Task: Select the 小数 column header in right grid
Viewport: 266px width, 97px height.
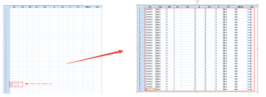Action: (177, 7)
